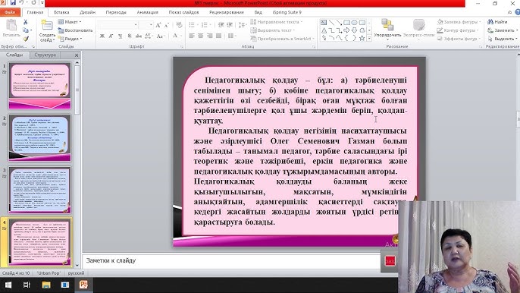The width and height of the screenshot is (520, 293).
Task: Open File Explorer from taskbar
Action: [46, 285]
